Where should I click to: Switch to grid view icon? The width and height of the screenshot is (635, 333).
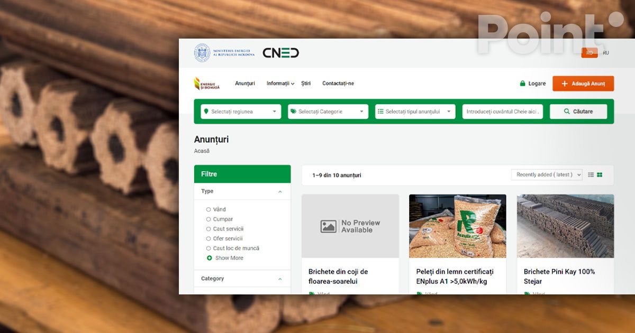pos(600,175)
